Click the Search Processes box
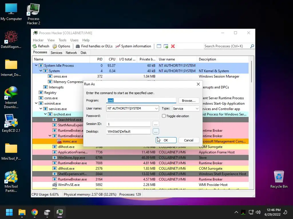 click(227, 46)
